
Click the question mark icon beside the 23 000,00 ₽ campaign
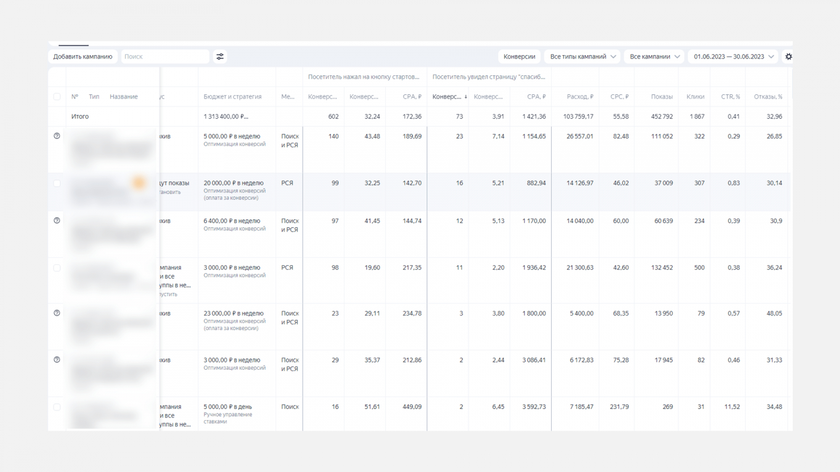[x=57, y=313]
